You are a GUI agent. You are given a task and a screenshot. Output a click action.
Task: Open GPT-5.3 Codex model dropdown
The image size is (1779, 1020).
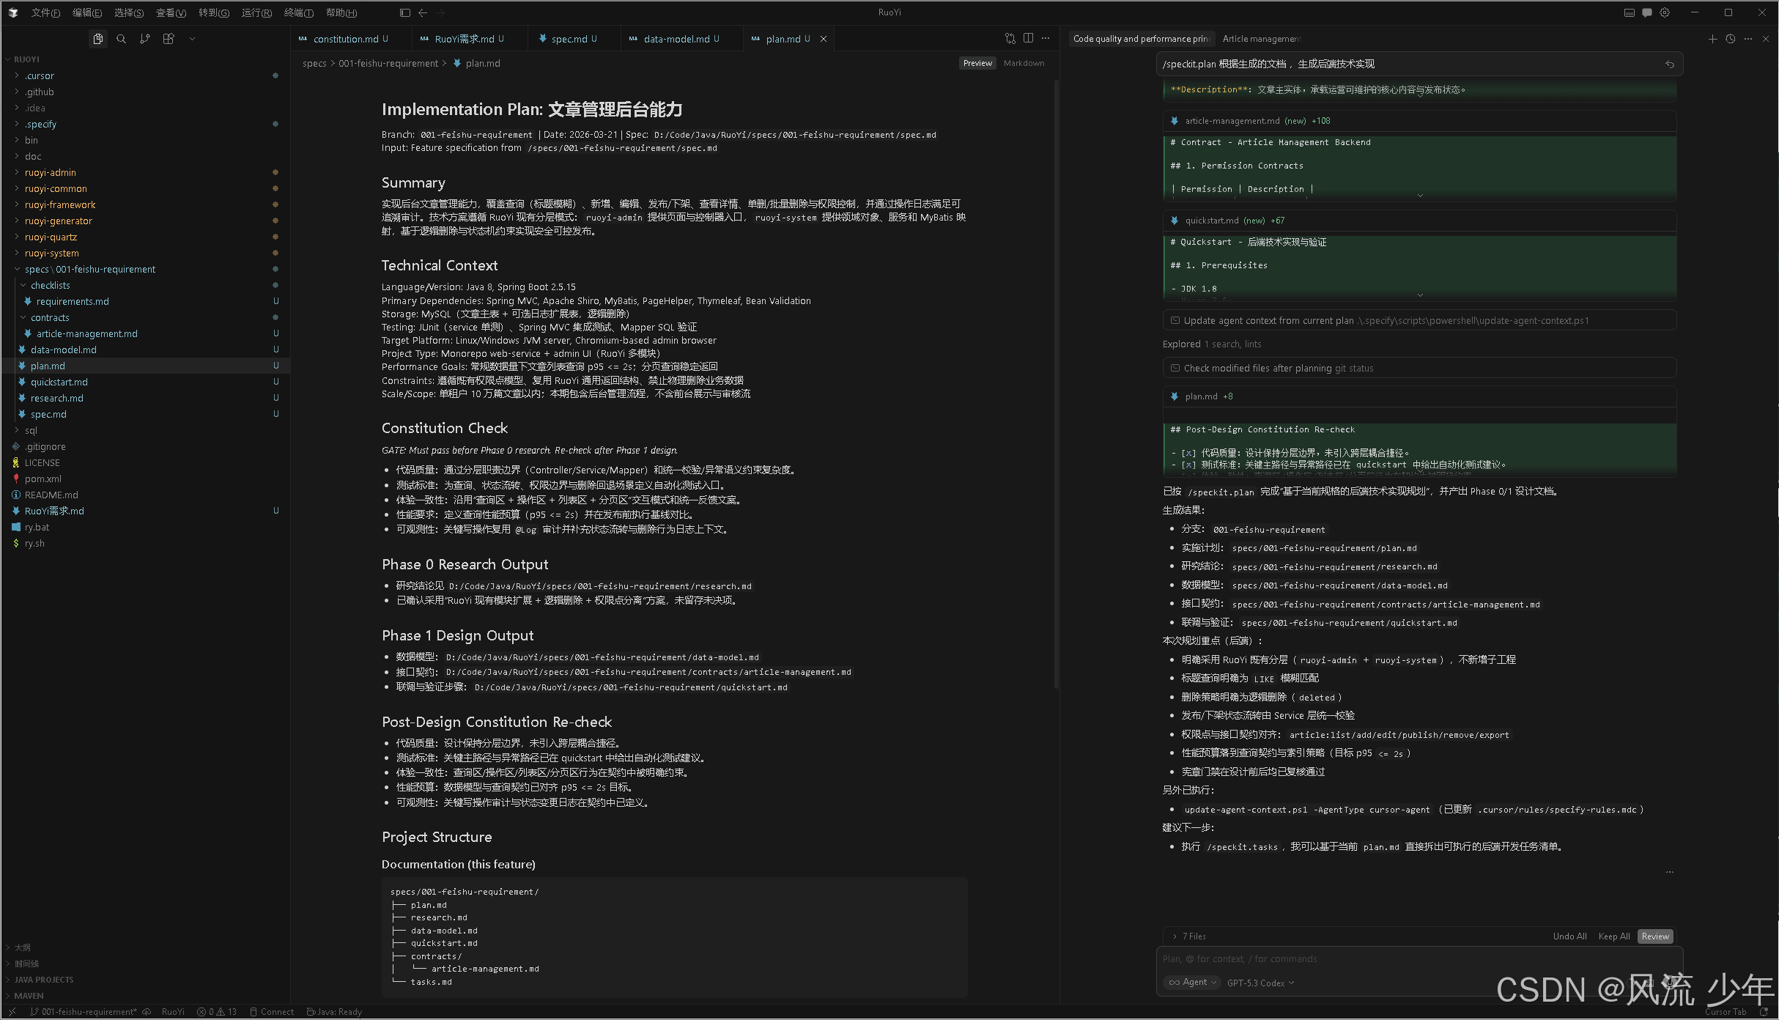1260,983
